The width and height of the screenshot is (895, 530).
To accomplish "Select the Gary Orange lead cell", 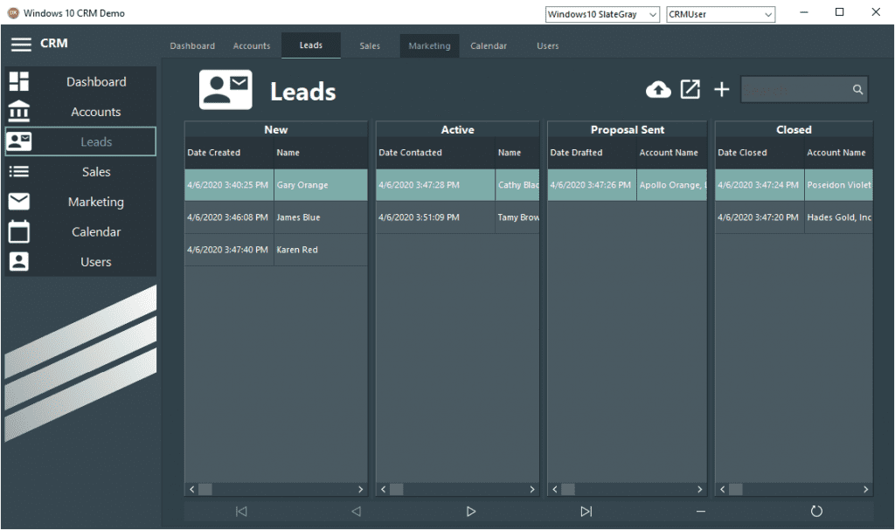I will click(x=321, y=185).
